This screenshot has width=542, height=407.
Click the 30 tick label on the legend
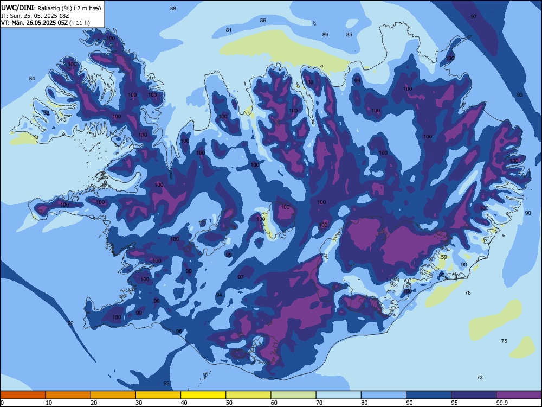(139, 403)
